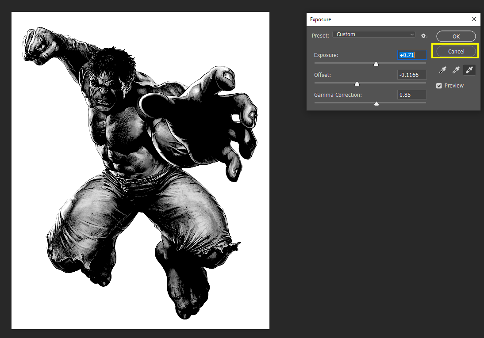Screen dimensions: 484x338
Task: Click the Exposure value field +0.71
Action: click(412, 55)
